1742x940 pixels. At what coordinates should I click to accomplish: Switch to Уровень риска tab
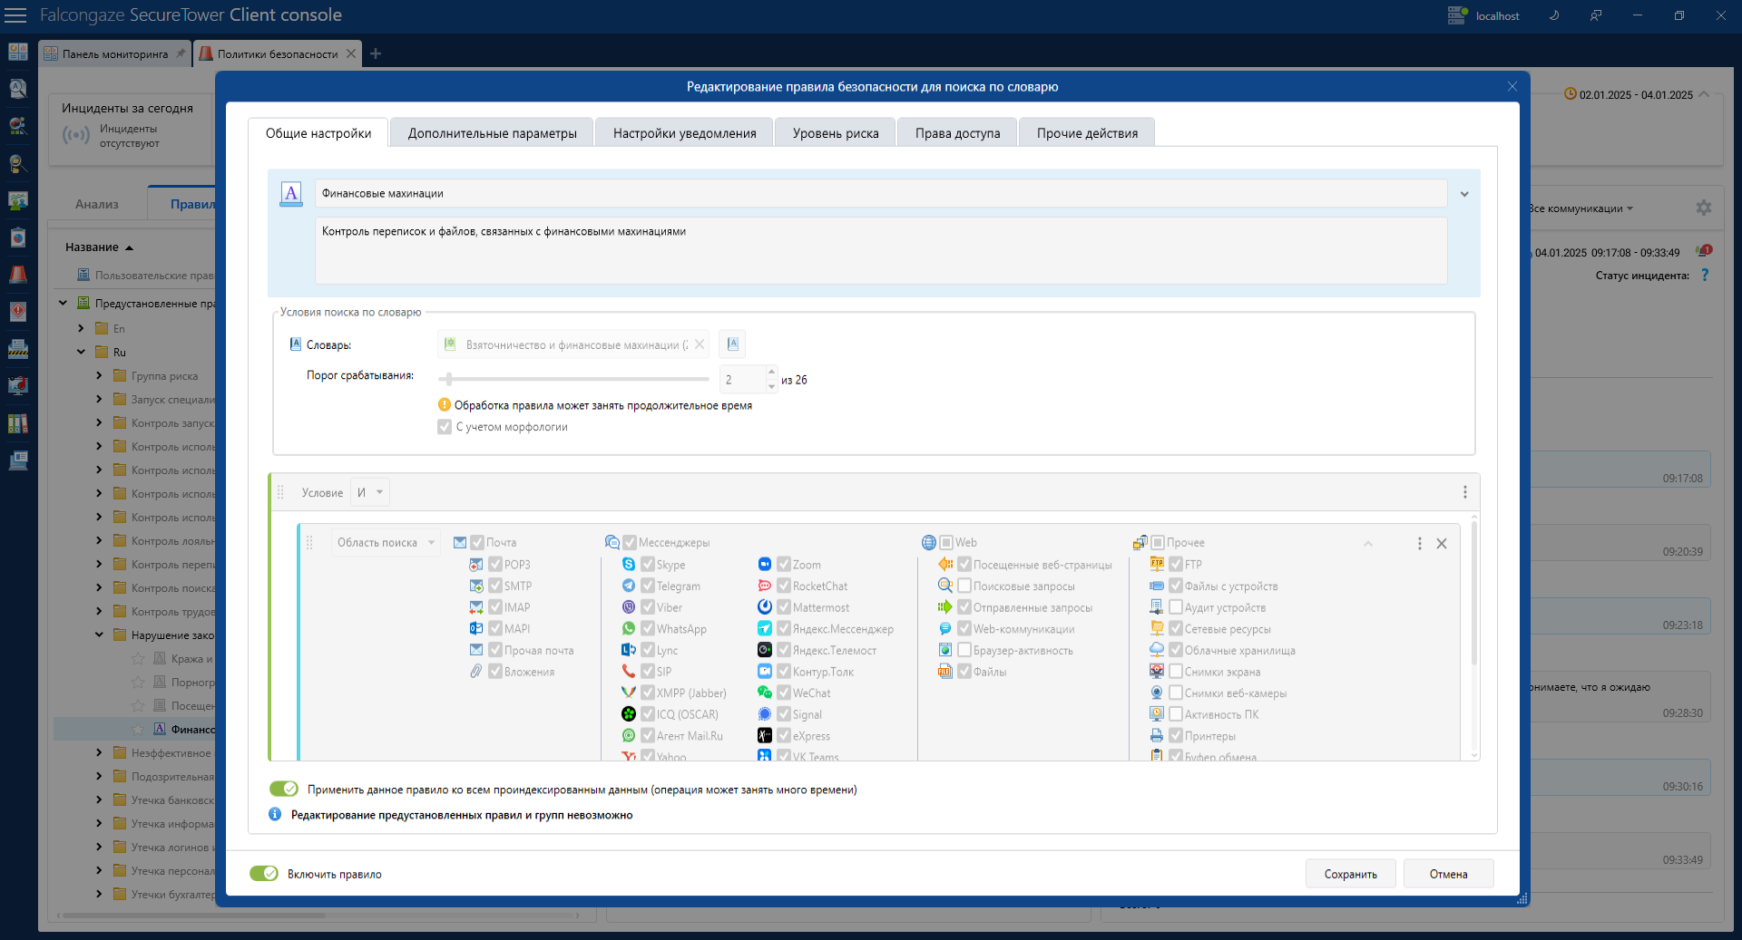835,133
